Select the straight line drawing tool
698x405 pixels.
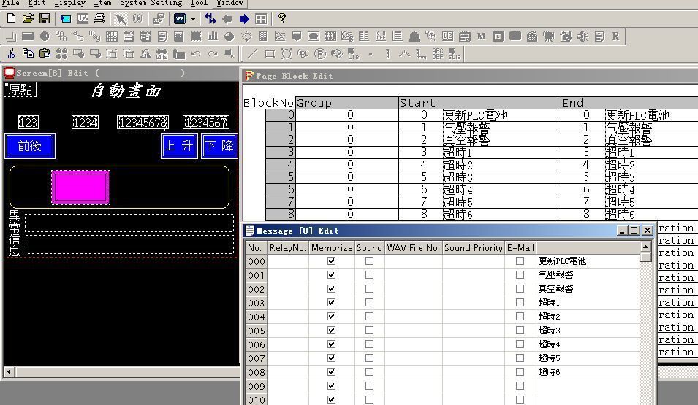click(x=252, y=53)
